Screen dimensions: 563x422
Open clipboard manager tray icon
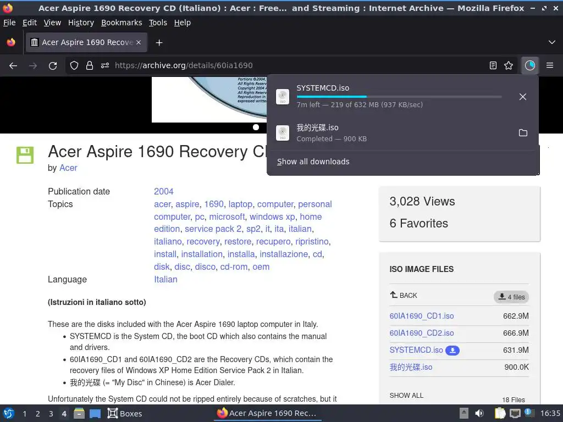pos(500,413)
